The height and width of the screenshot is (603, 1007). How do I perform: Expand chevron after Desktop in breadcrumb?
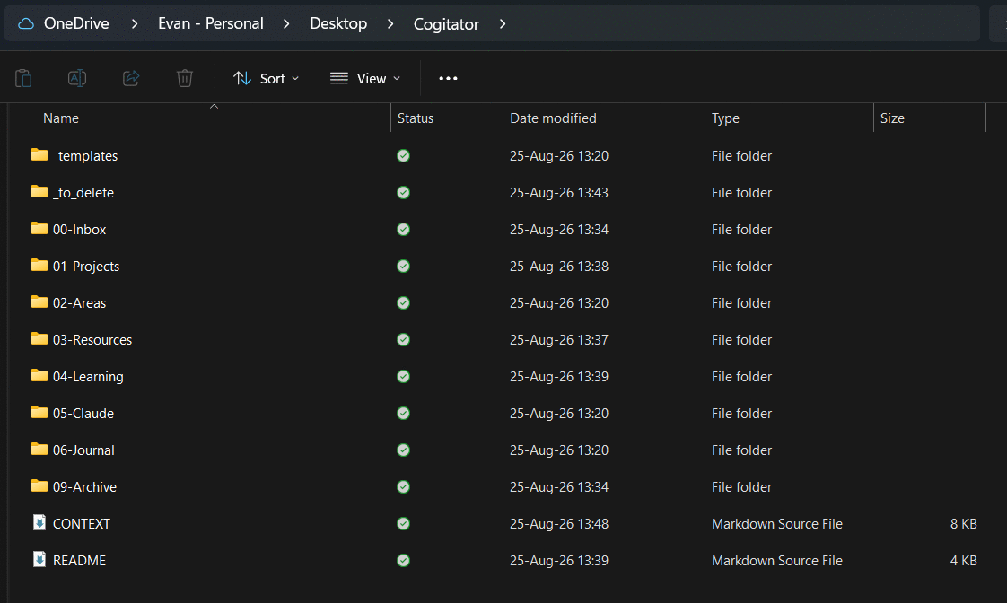coord(390,23)
